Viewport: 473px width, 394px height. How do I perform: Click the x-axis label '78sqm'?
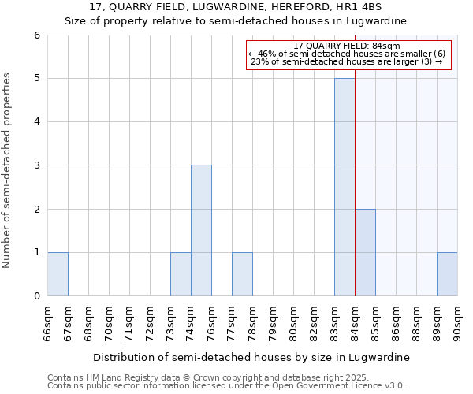(252, 324)
